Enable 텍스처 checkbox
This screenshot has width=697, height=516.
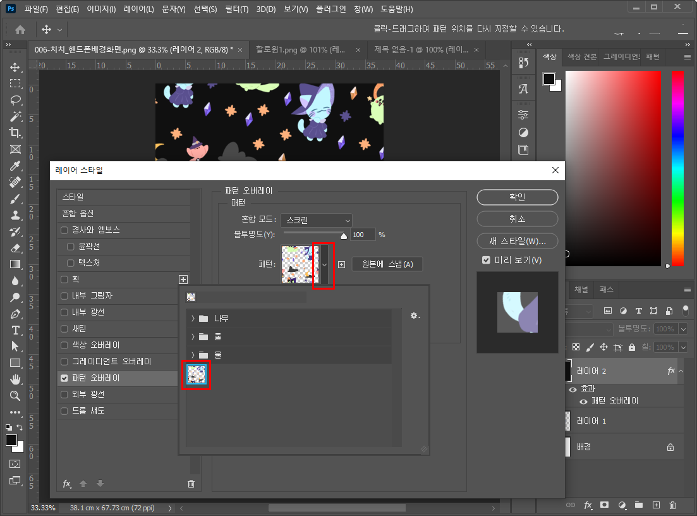(71, 263)
